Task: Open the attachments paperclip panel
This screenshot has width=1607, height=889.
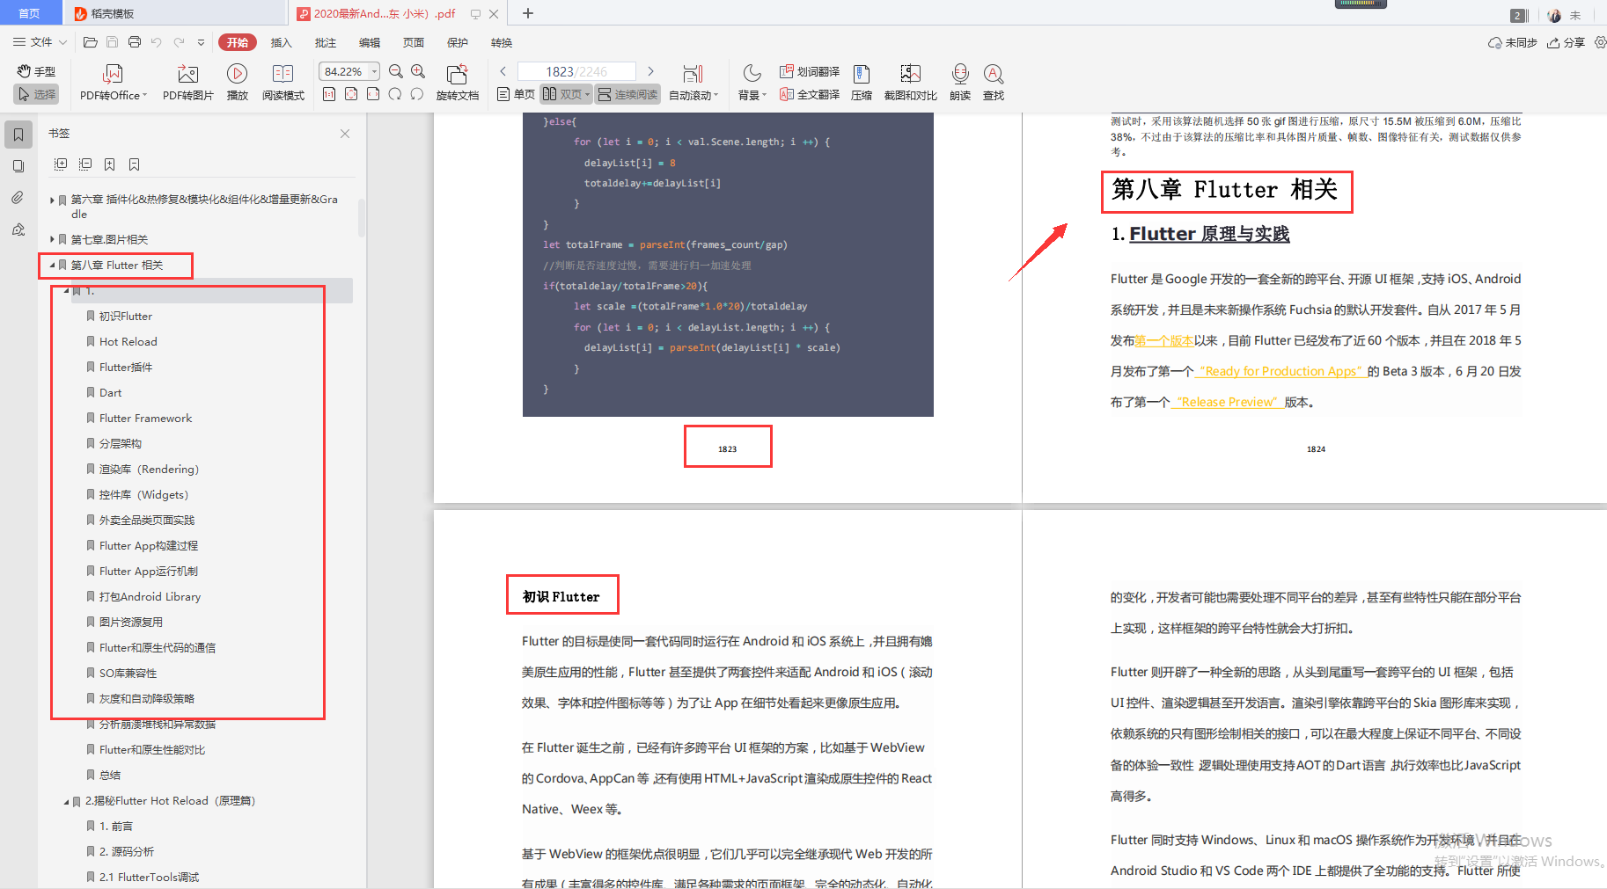Action: [18, 198]
